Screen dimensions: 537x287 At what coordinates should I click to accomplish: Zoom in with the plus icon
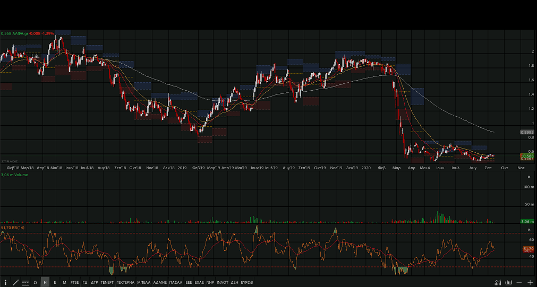point(530,283)
